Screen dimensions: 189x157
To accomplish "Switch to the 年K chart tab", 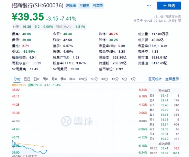I will (72, 79).
